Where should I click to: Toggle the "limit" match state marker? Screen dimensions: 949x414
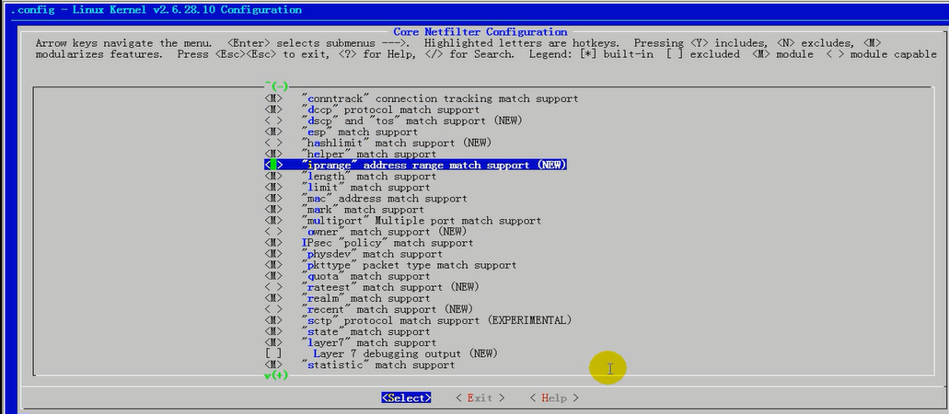[273, 187]
